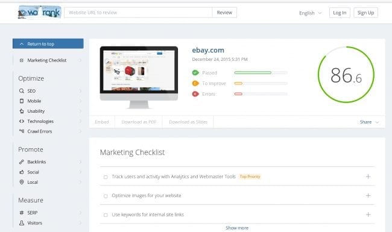Open the English language dropdown
This screenshot has width=392, height=232.
click(x=310, y=13)
